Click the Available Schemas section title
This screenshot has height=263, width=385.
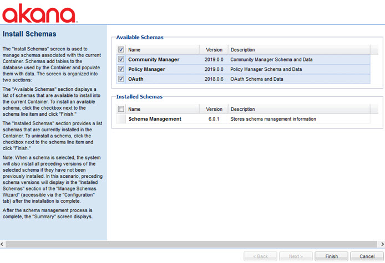point(140,37)
